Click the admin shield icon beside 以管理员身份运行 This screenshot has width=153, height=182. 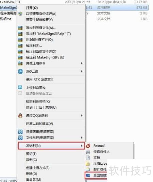click(x=20, y=14)
